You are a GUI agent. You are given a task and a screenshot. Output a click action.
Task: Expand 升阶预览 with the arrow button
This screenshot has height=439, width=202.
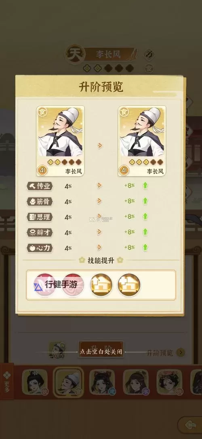tap(181, 352)
